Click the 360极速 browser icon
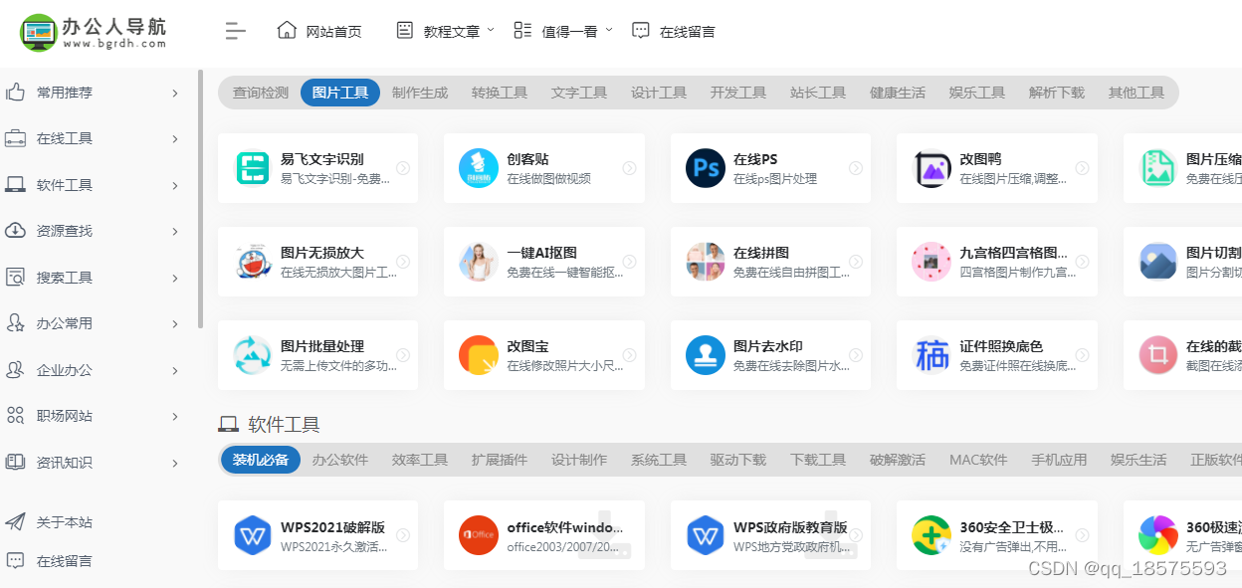Viewport: 1242px width, 588px height. pos(1158,535)
